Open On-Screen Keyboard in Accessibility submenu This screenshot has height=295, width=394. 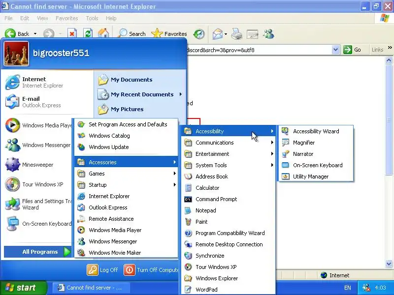click(x=316, y=165)
